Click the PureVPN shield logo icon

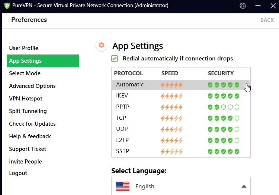point(7,6)
